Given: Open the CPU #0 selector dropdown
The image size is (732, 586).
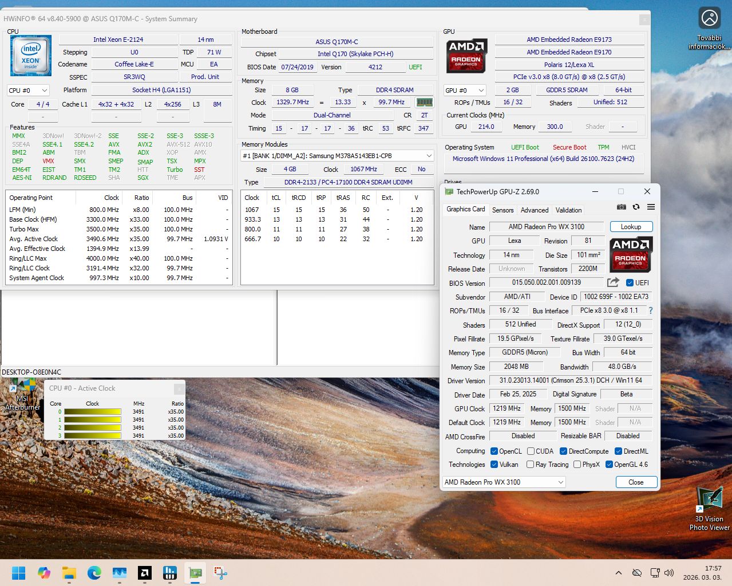Looking at the screenshot, I should coord(28,91).
